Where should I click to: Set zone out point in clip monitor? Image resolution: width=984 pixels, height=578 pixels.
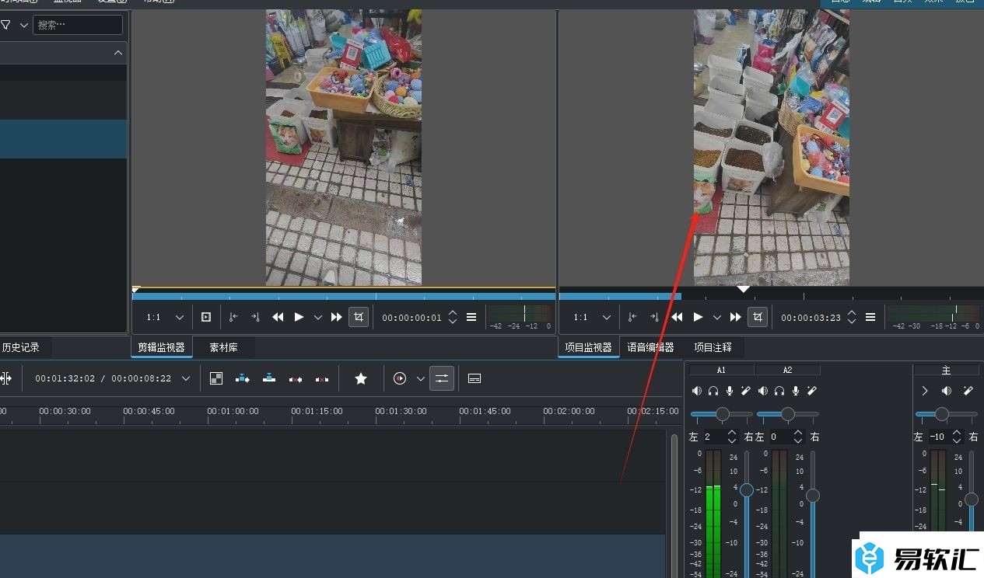[x=255, y=317]
